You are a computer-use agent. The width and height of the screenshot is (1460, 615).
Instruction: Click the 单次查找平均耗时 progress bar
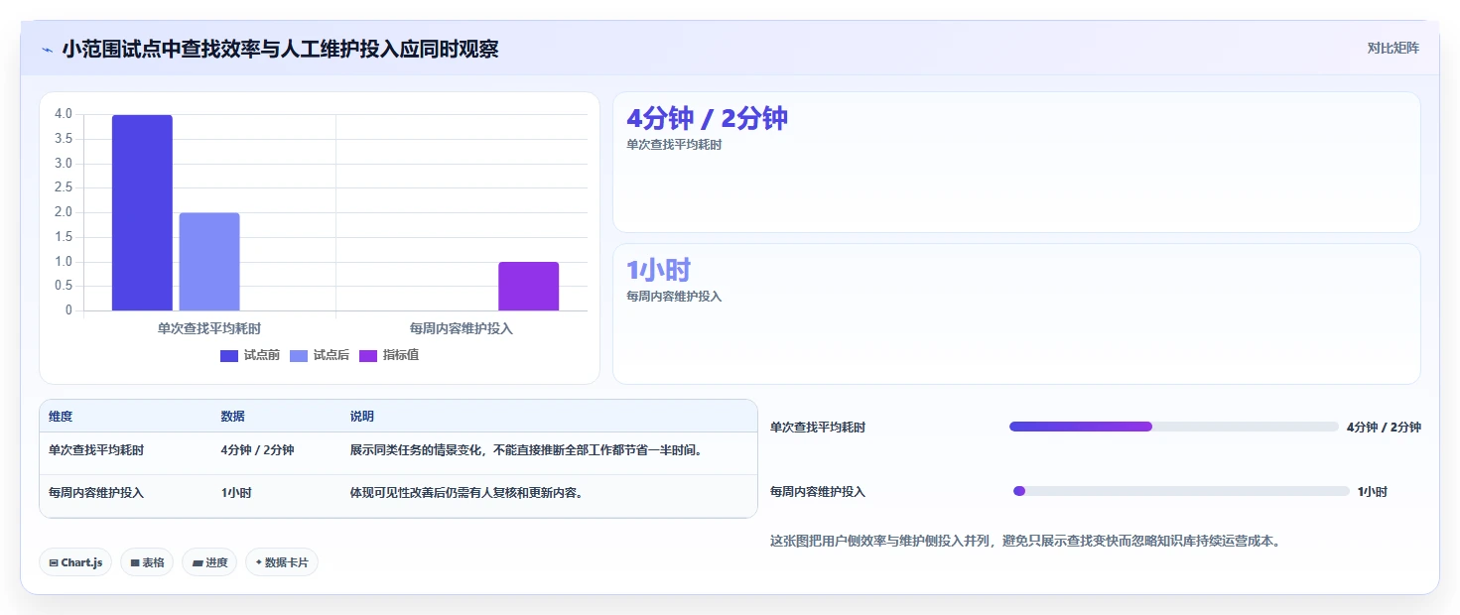[1174, 427]
